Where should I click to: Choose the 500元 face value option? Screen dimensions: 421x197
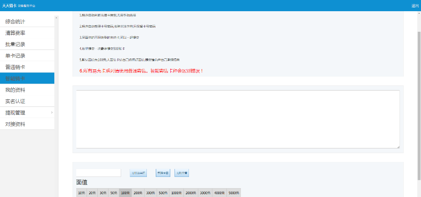tap(163, 192)
